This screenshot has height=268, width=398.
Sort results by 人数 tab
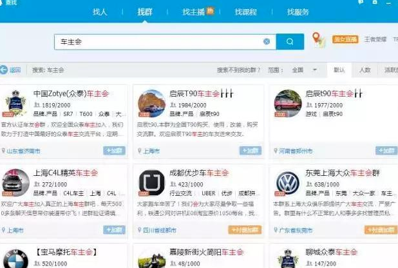coord(365,70)
